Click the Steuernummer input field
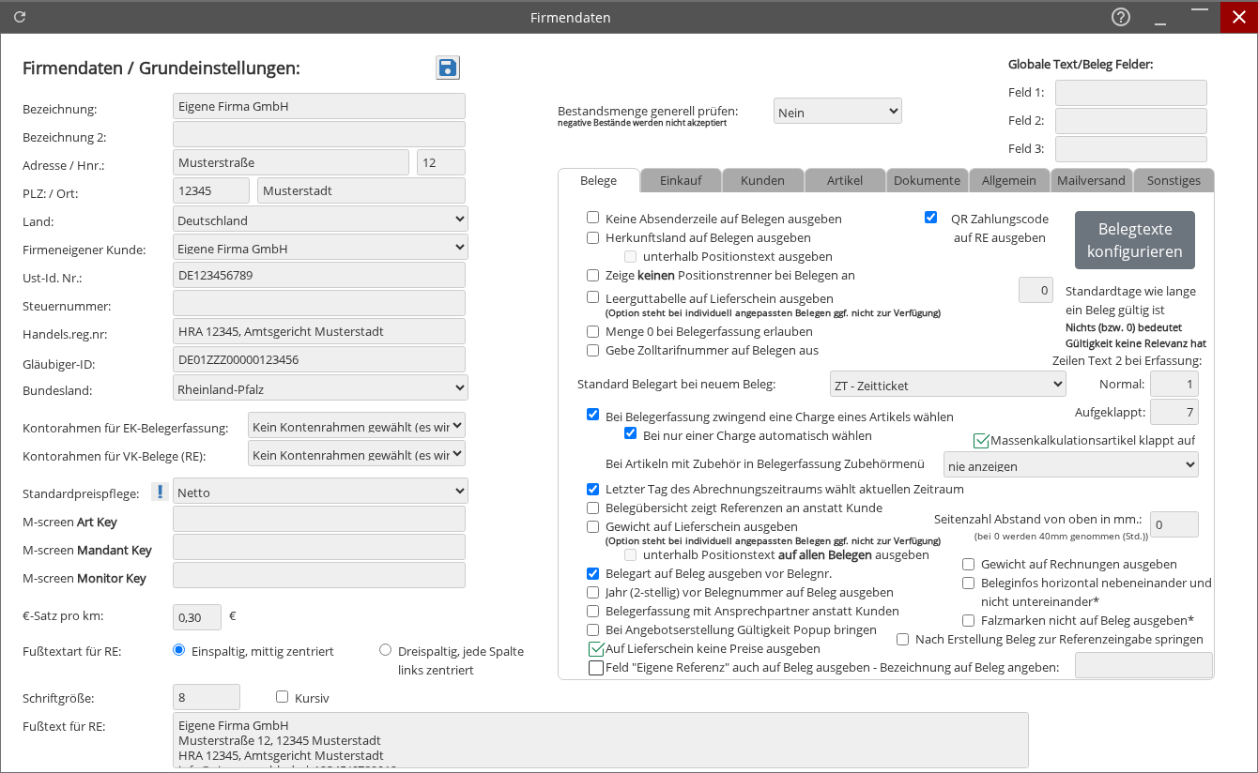 click(319, 304)
